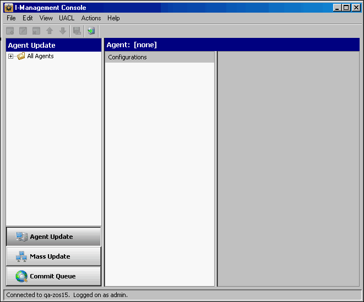Click the delete item toolbar icon
Image resolution: width=364 pixels, height=302 pixels.
pyautogui.click(x=36, y=31)
